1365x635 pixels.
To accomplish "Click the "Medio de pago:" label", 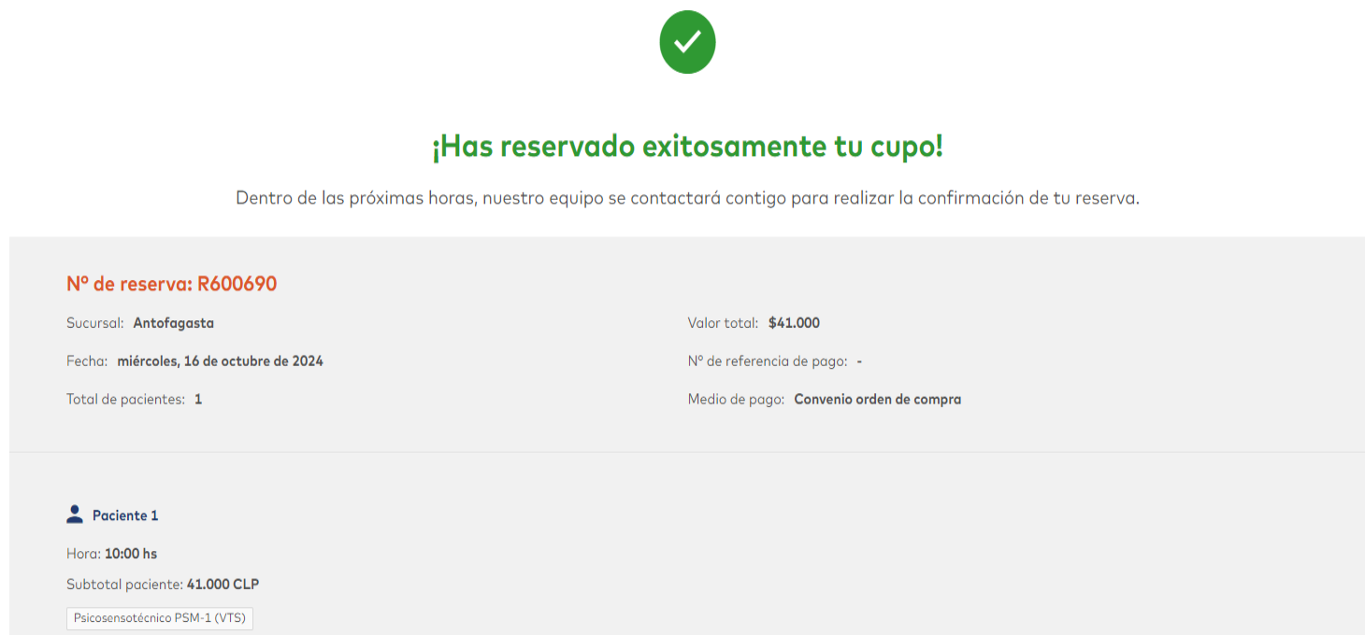I will (x=736, y=400).
